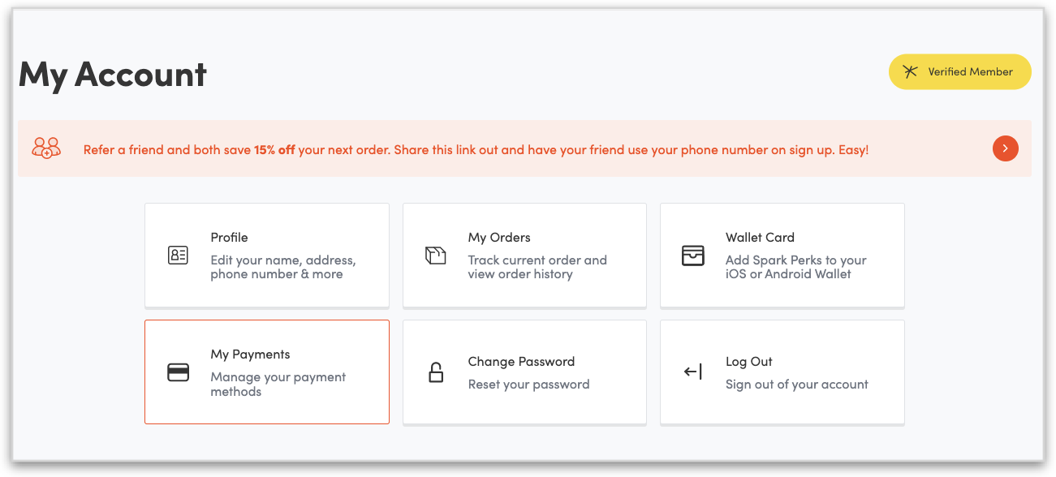The image size is (1056, 477).
Task: Click the Profile ID card icon
Action: tap(178, 256)
